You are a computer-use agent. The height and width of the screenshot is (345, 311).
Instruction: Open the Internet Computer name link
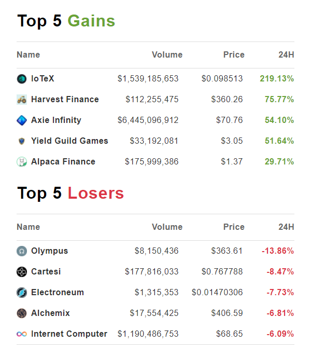pyautogui.click(x=69, y=334)
